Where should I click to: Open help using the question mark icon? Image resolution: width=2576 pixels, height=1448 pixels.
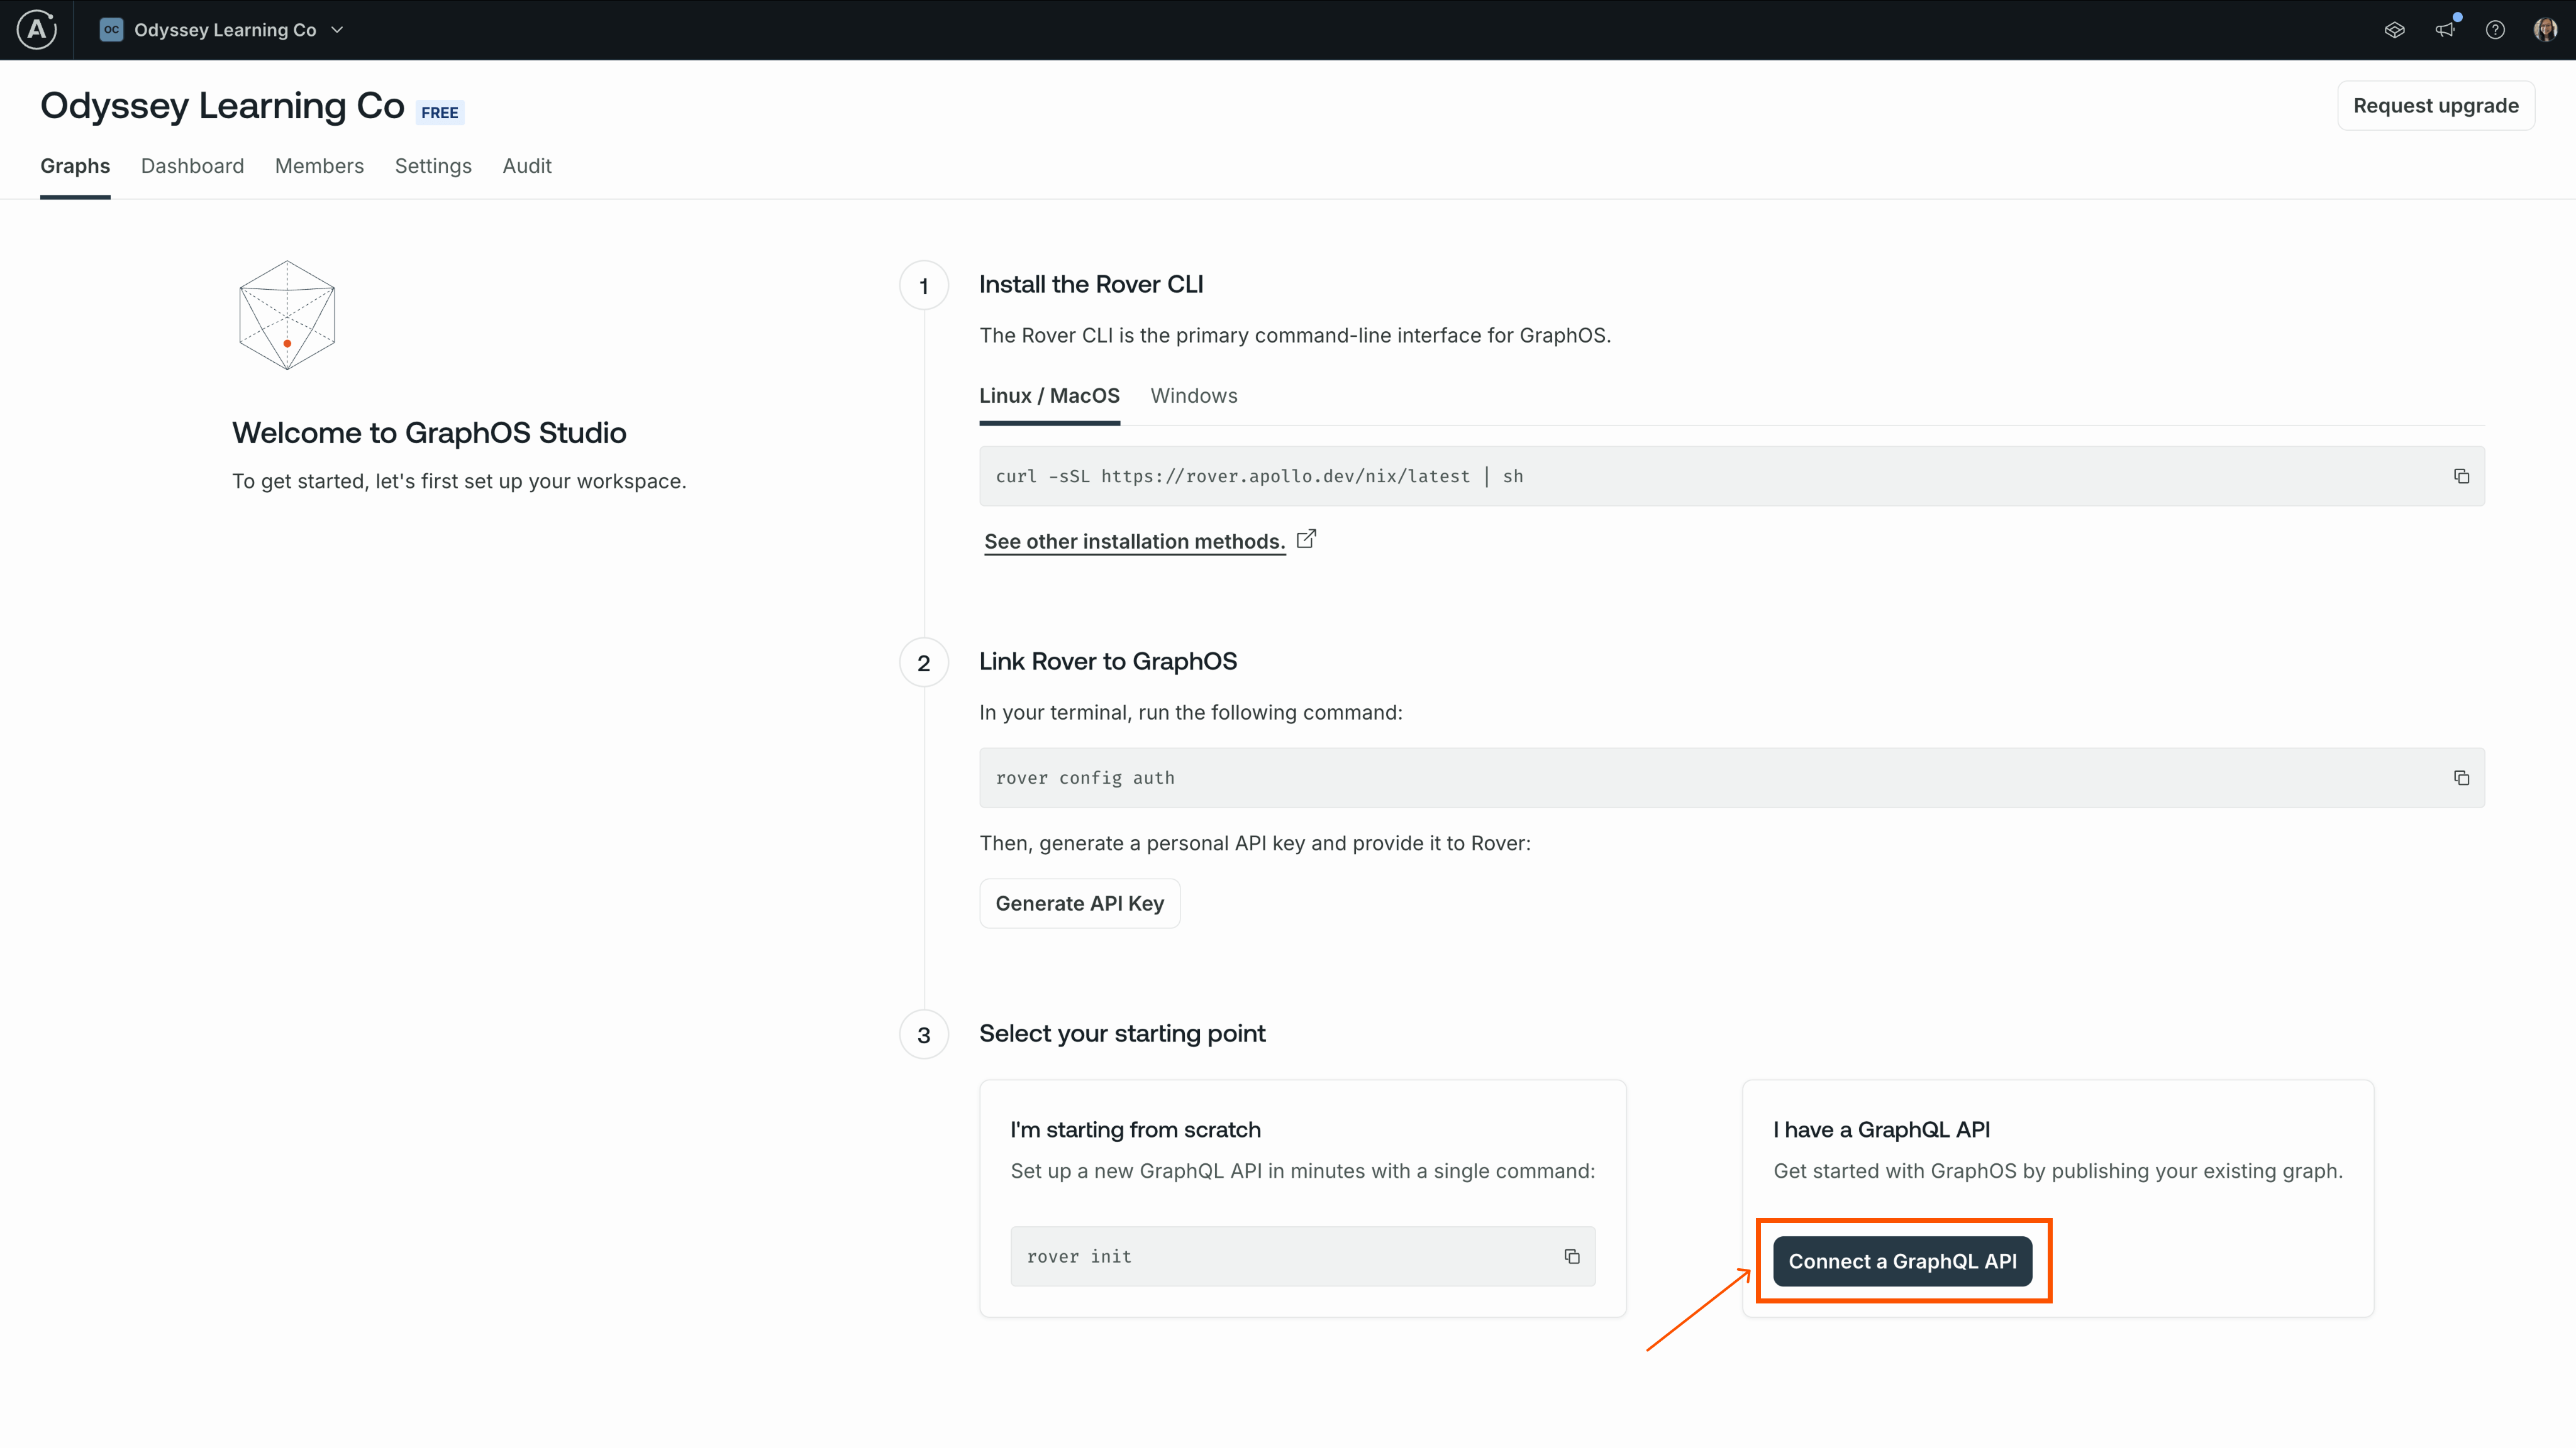2496,30
